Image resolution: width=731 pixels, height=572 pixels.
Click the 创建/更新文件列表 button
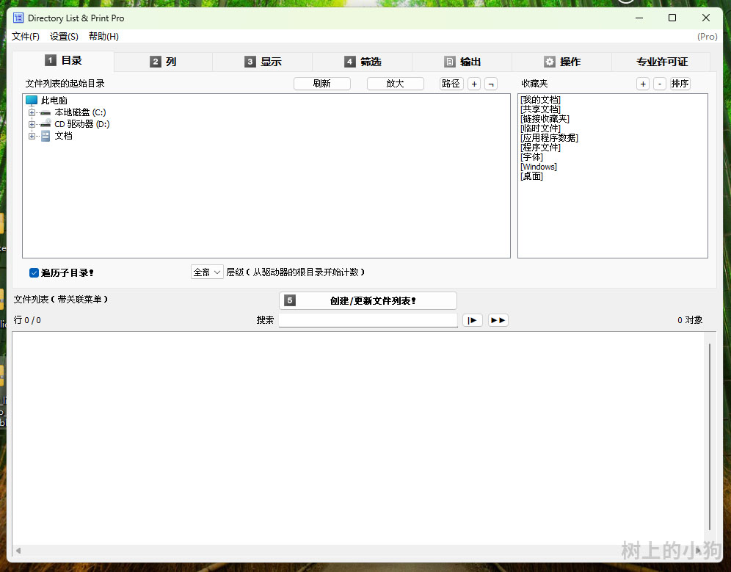(368, 300)
